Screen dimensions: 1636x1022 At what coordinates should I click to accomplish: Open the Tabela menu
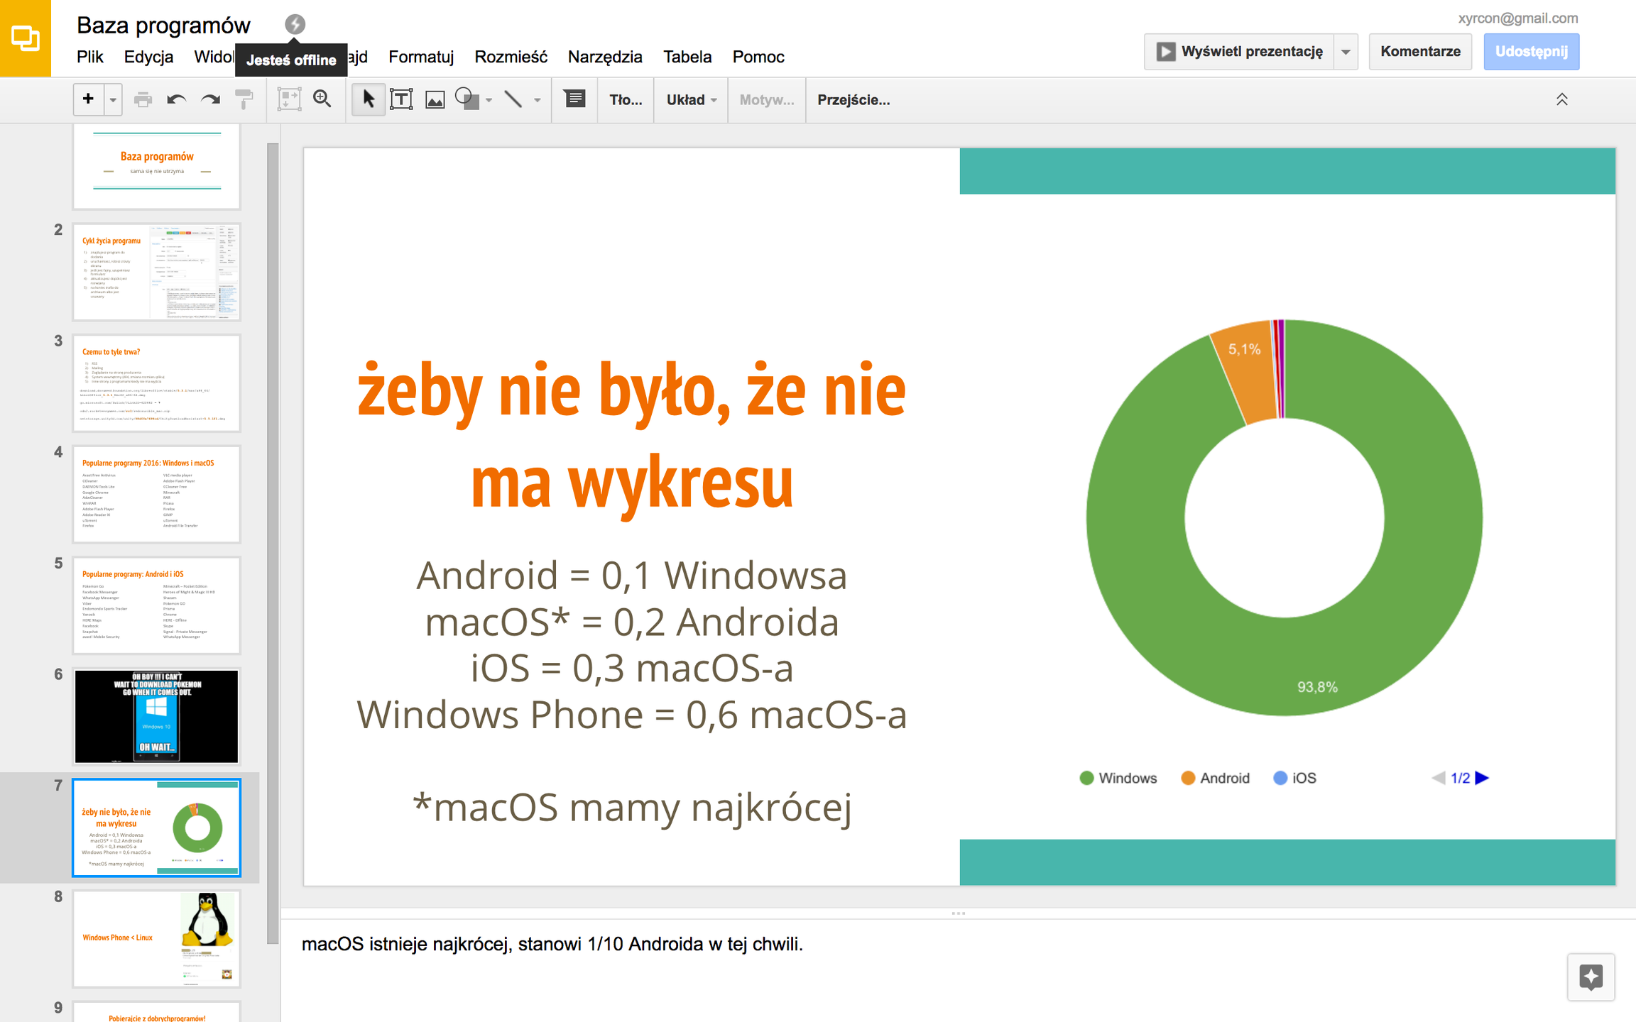[687, 57]
